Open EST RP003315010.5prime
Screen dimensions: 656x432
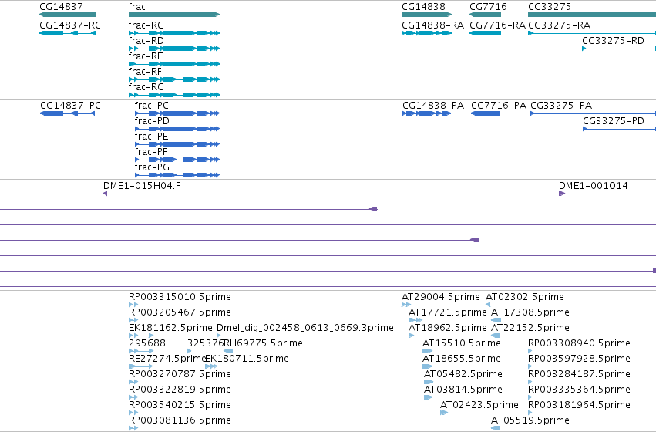pos(133,305)
